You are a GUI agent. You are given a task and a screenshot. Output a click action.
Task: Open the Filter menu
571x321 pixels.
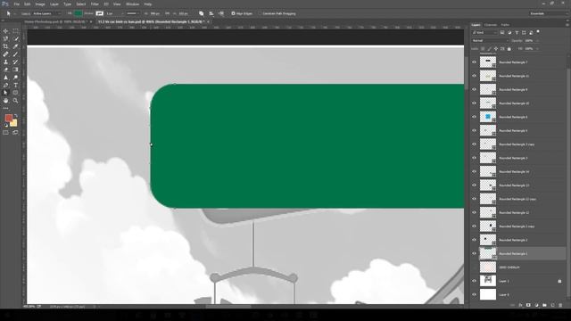click(x=95, y=4)
